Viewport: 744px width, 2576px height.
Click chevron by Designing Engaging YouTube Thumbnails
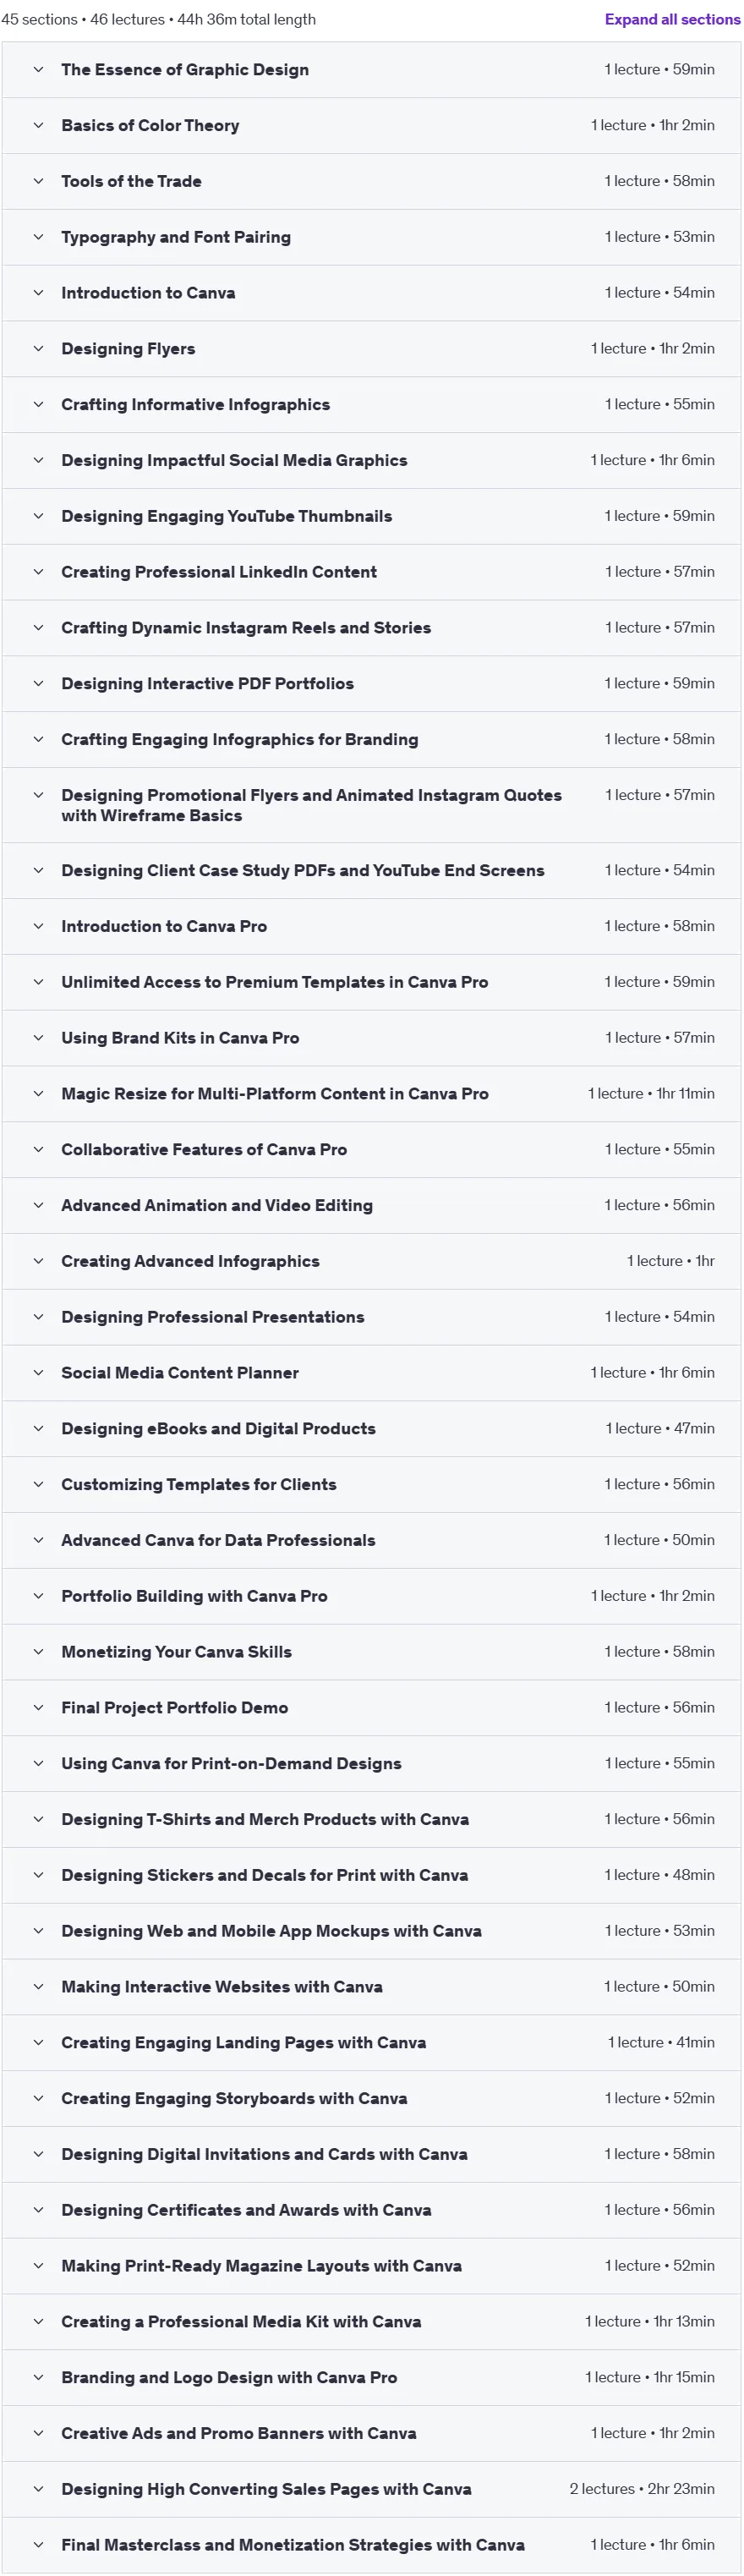[x=38, y=516]
